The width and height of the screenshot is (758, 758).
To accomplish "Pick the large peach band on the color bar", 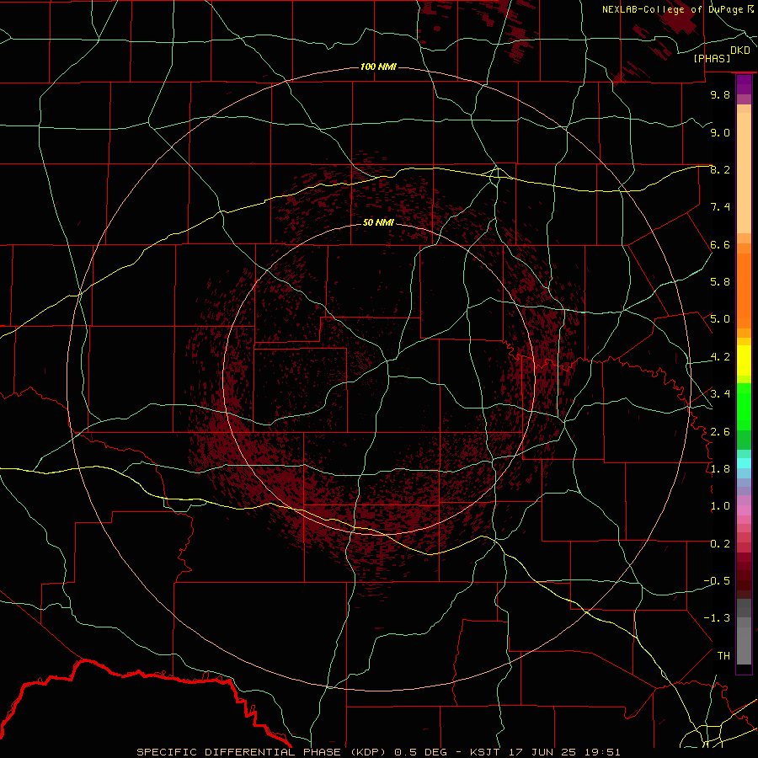I will (744, 173).
